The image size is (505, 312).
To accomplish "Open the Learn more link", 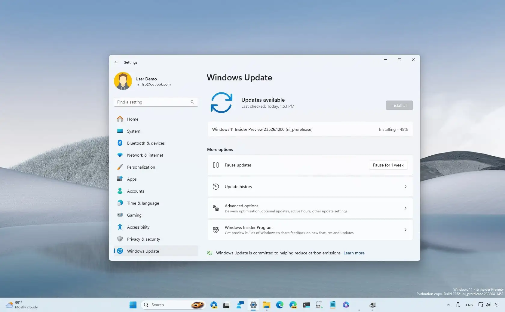I will (354, 253).
